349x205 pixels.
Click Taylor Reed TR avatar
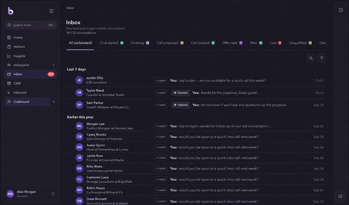click(79, 93)
